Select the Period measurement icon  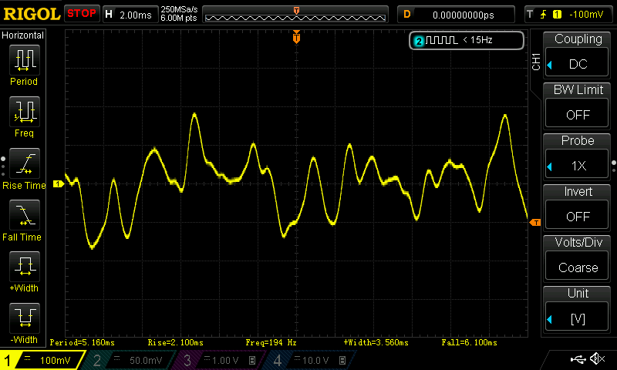coord(24,59)
